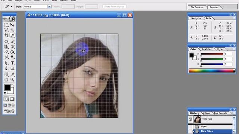The width and height of the screenshot is (239, 134).
Task: Choose Full Screen Mode without menu bar
Action: pyautogui.click(x=13, y=105)
